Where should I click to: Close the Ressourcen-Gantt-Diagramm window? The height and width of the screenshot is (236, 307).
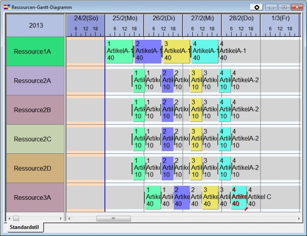click(x=296, y=7)
